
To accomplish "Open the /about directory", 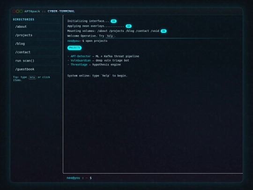I will 37,27.
